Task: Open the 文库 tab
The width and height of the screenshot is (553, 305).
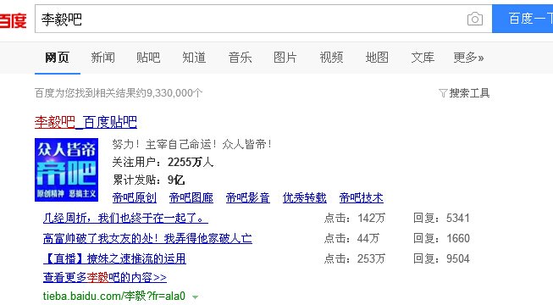Action: tap(423, 58)
